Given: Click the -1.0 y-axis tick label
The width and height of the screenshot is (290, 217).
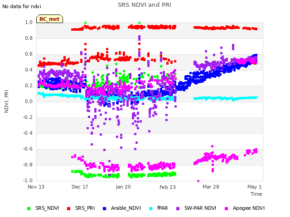Looking at the screenshot, I should point(28,180).
